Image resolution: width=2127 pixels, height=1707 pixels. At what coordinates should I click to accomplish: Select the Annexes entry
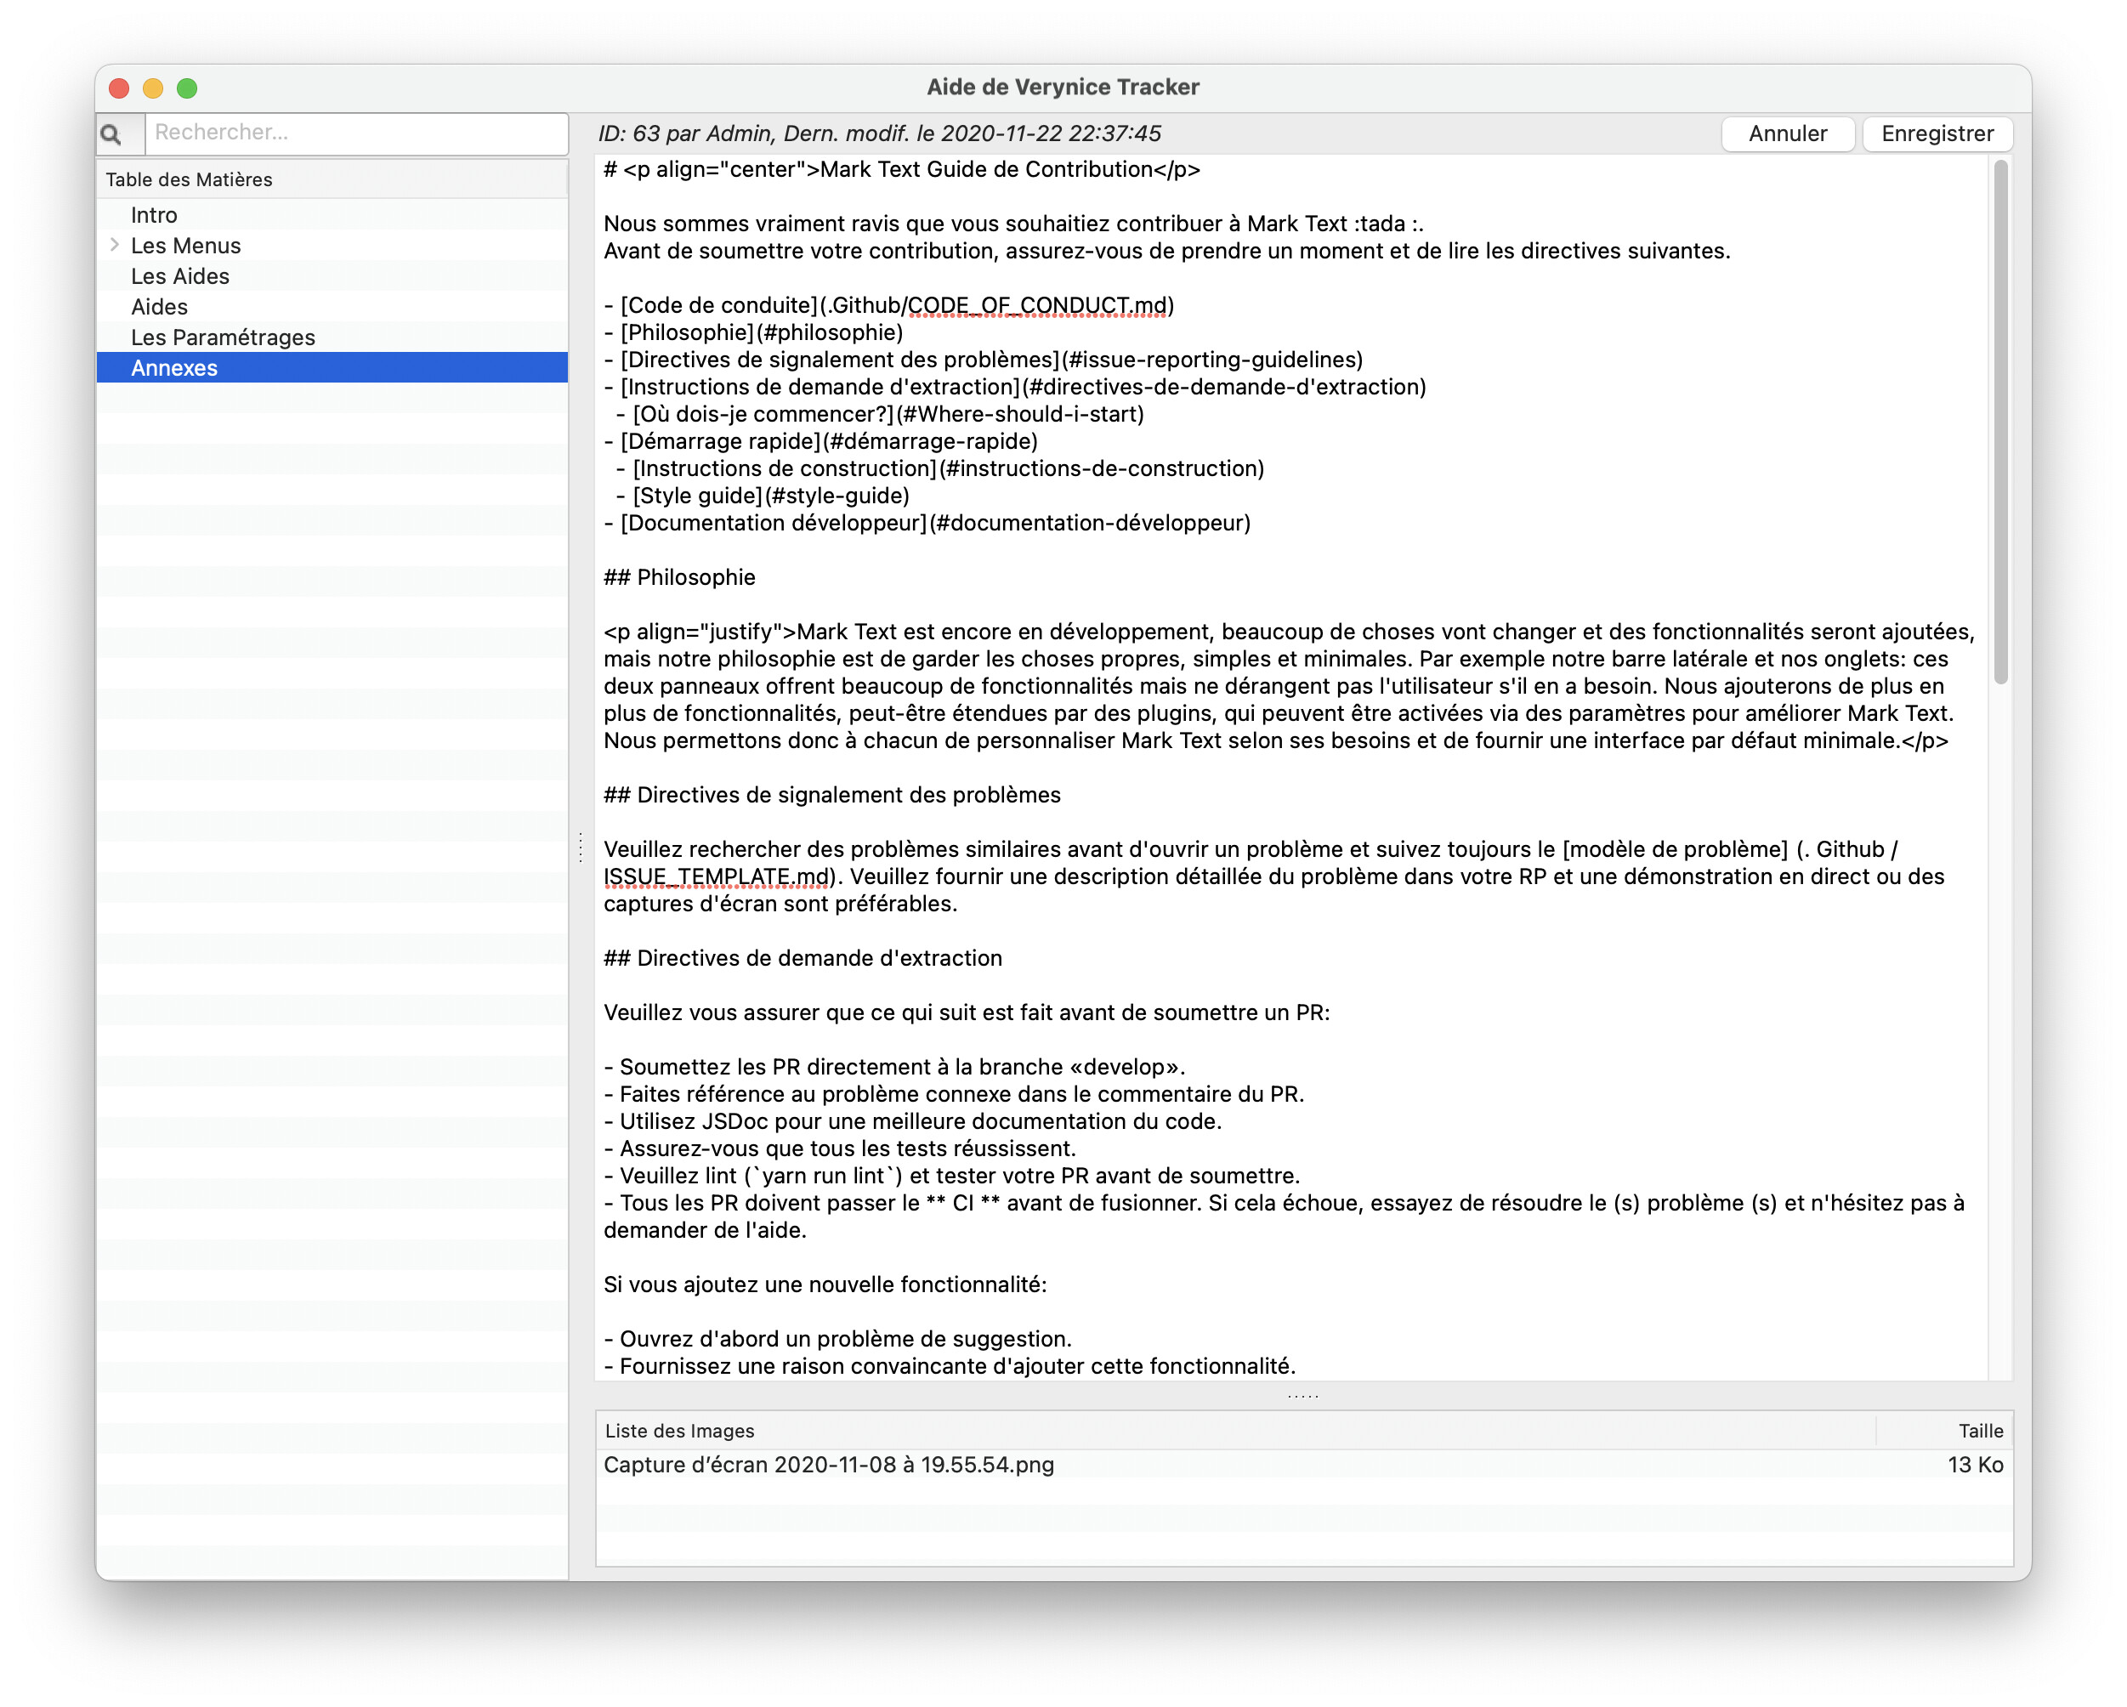pyautogui.click(x=332, y=368)
